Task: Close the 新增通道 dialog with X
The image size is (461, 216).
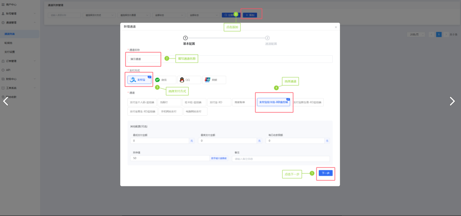Action: point(335,27)
